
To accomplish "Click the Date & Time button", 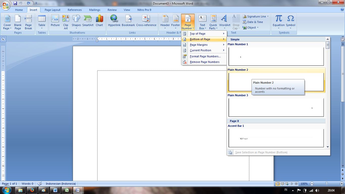I will [x=253, y=22].
